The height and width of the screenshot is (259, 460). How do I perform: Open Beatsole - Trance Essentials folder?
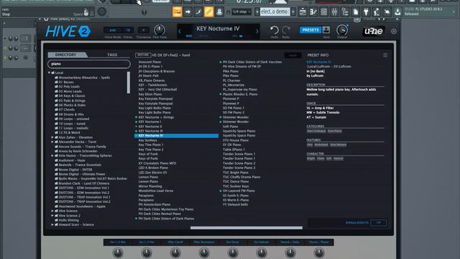[x=80, y=165]
